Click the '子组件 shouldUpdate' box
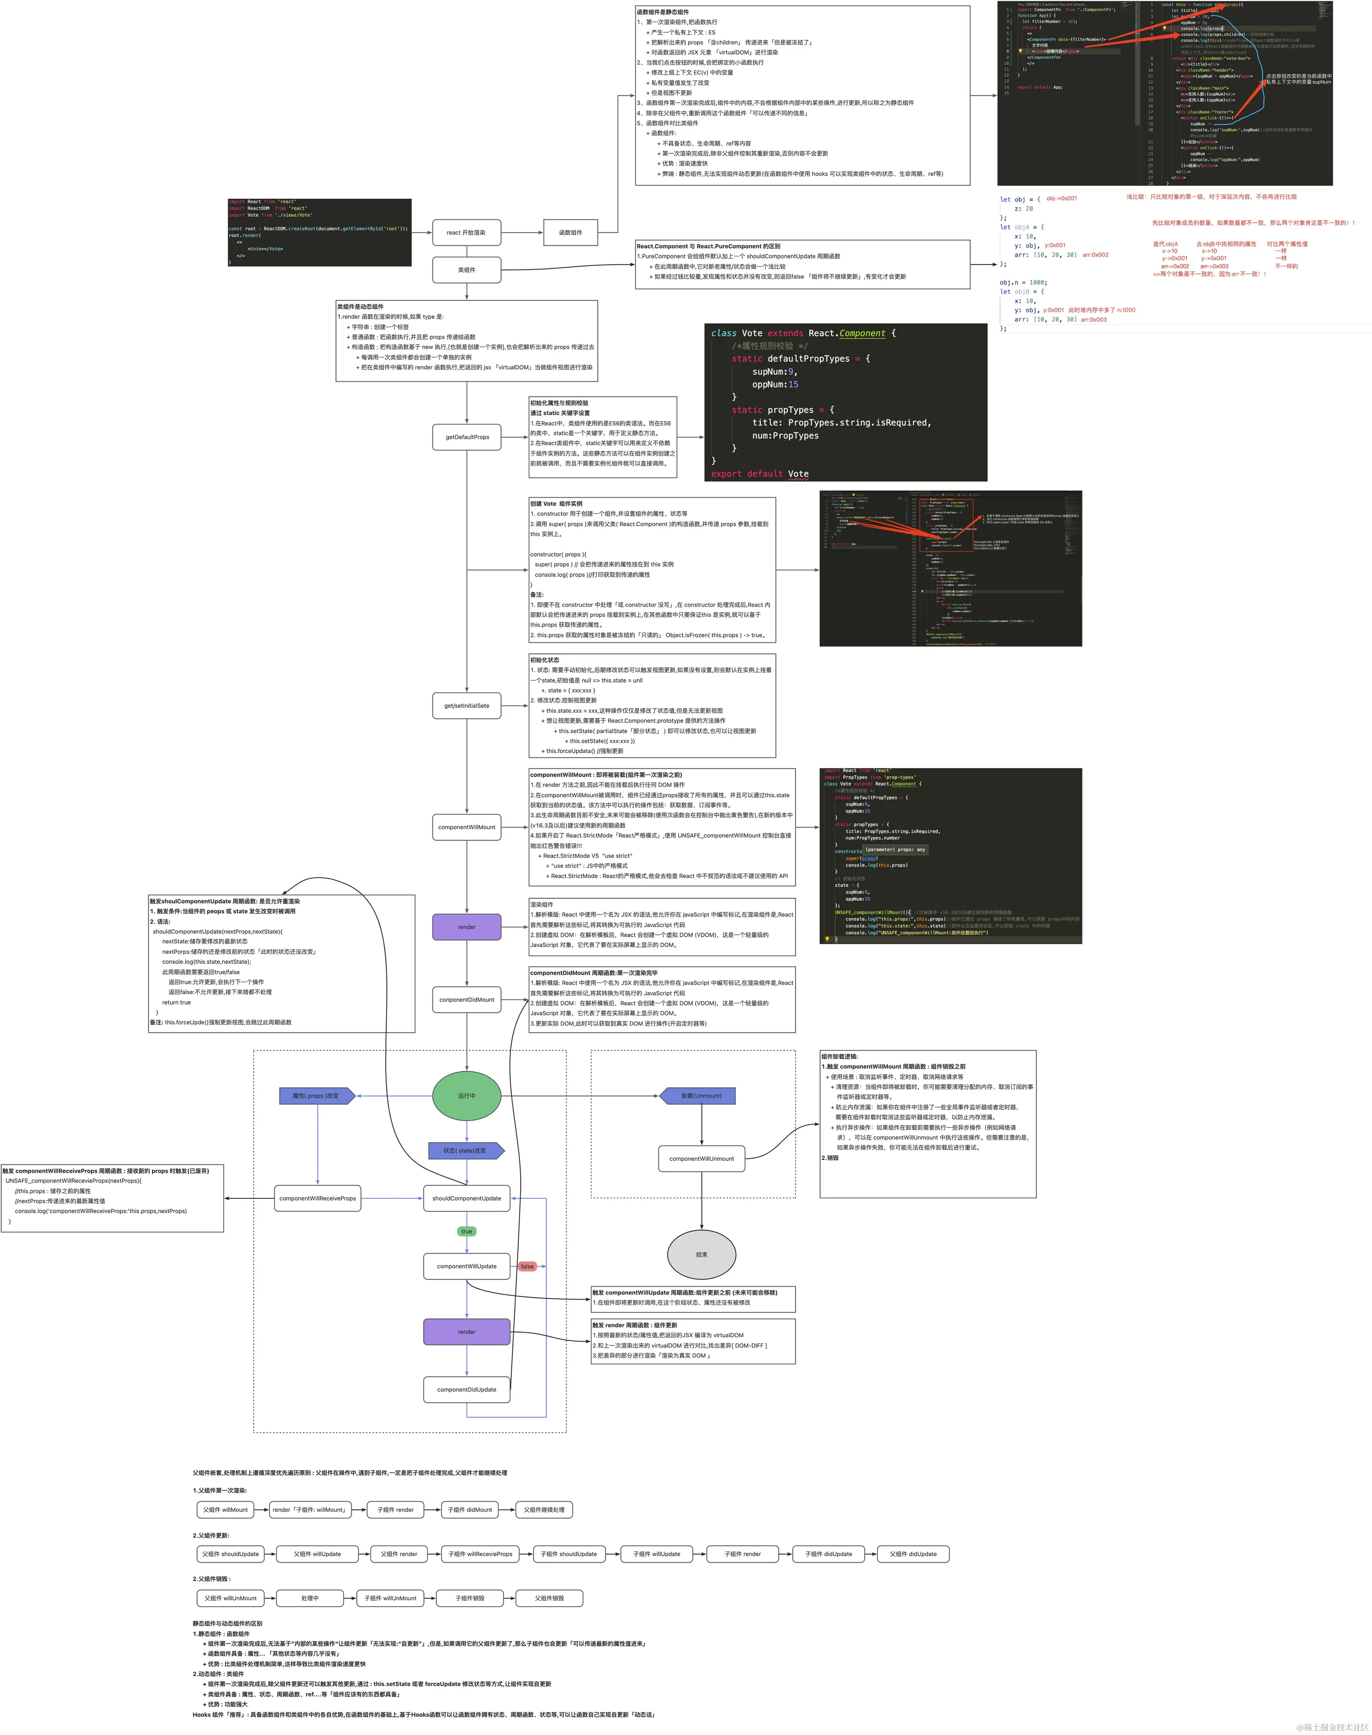 [569, 1554]
